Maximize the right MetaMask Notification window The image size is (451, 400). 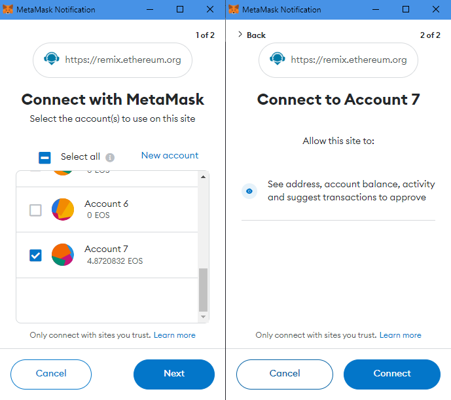pos(406,10)
